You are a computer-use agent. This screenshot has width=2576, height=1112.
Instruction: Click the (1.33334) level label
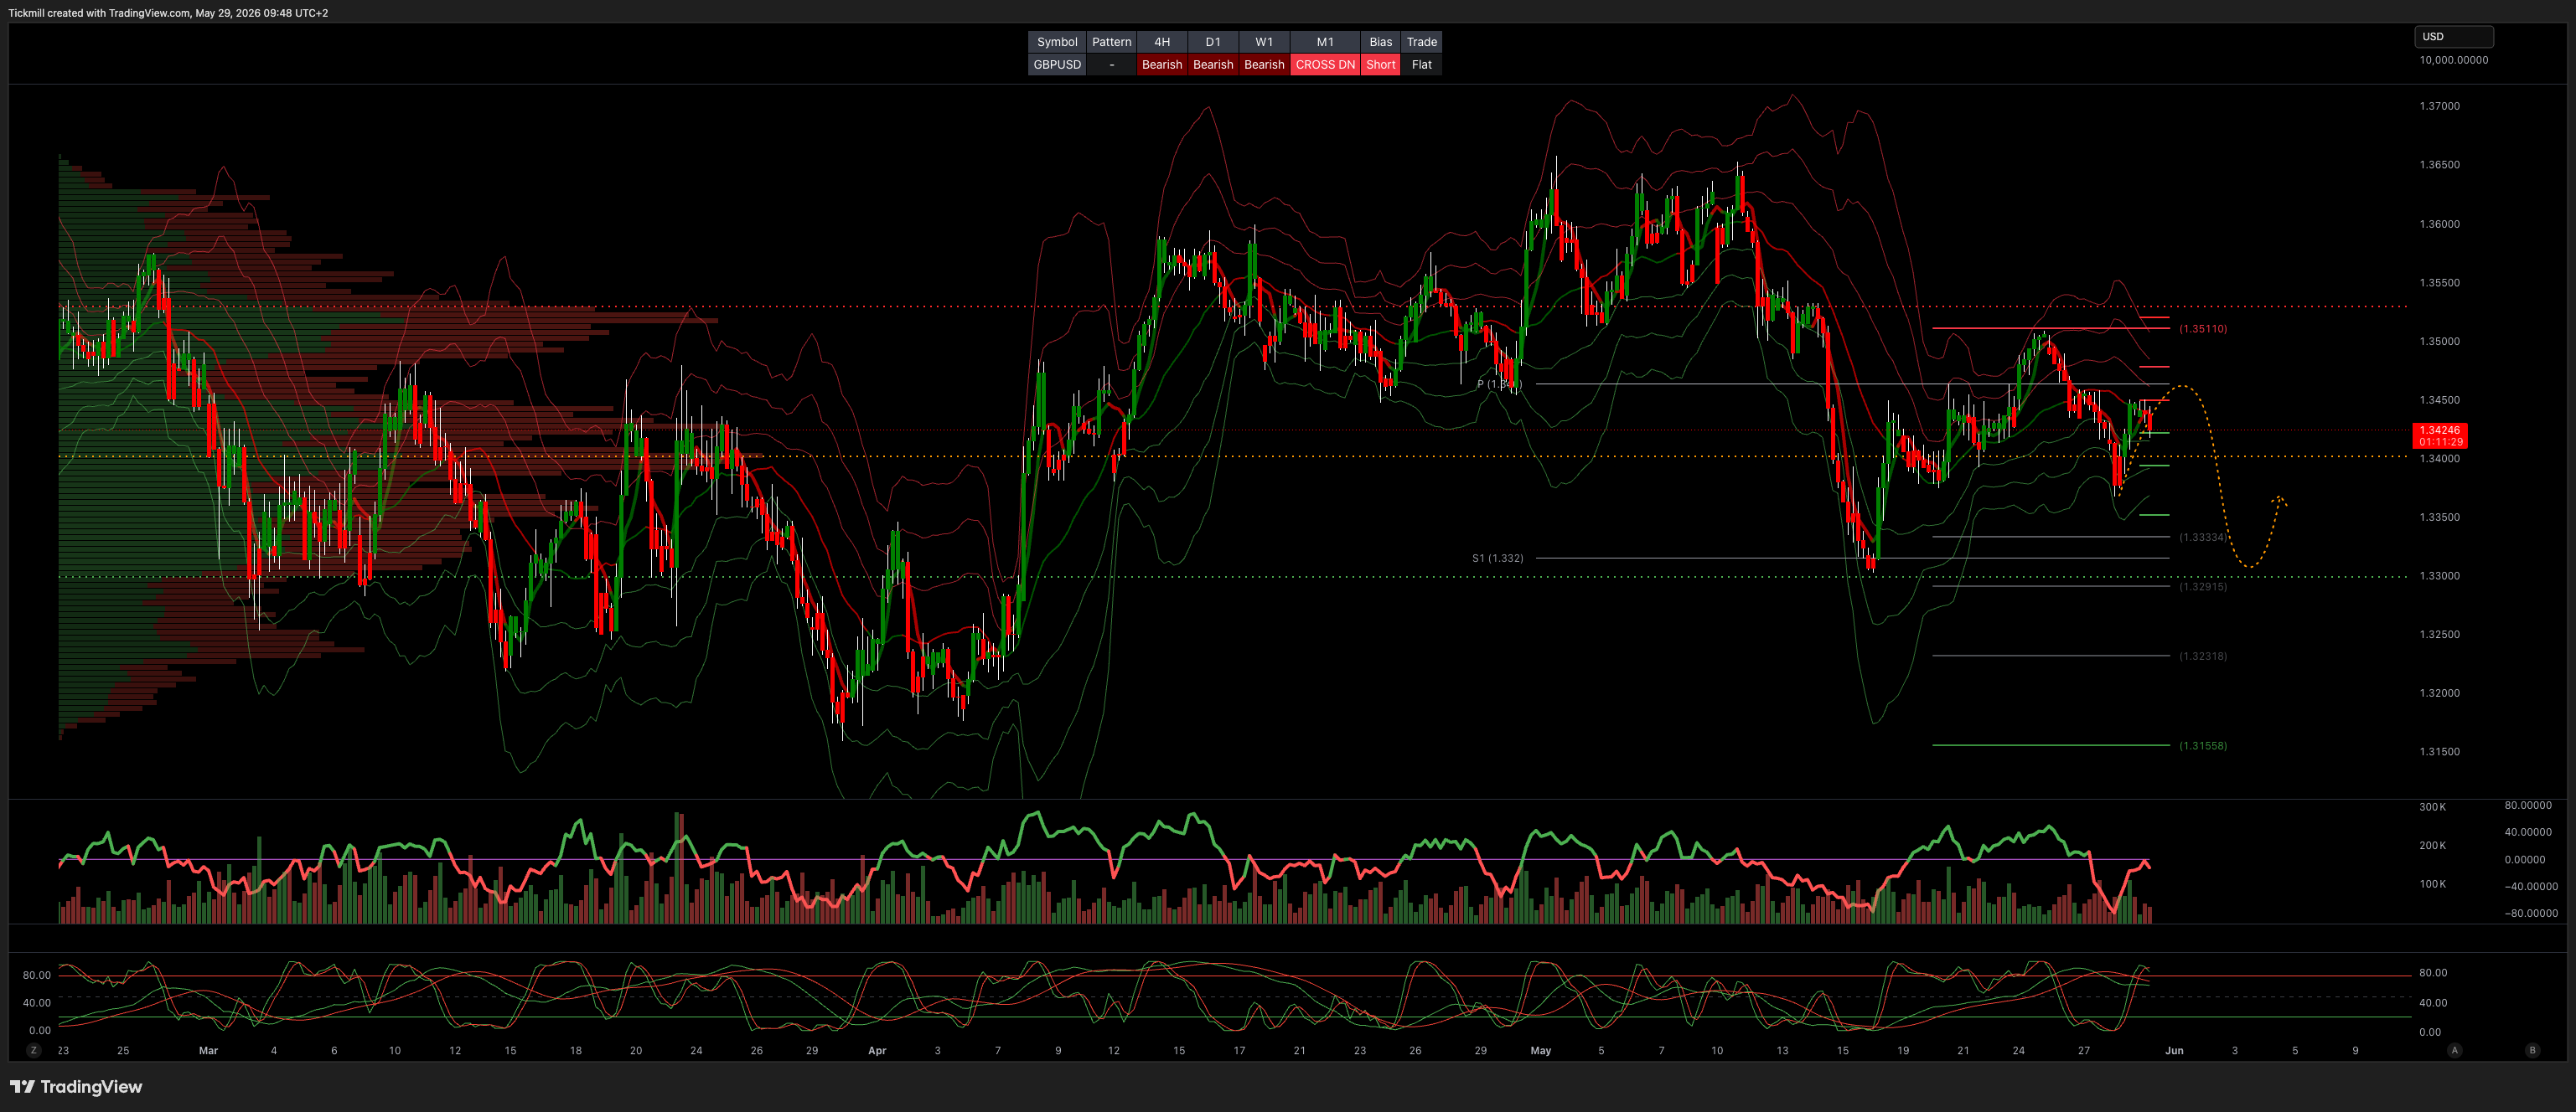click(2203, 538)
